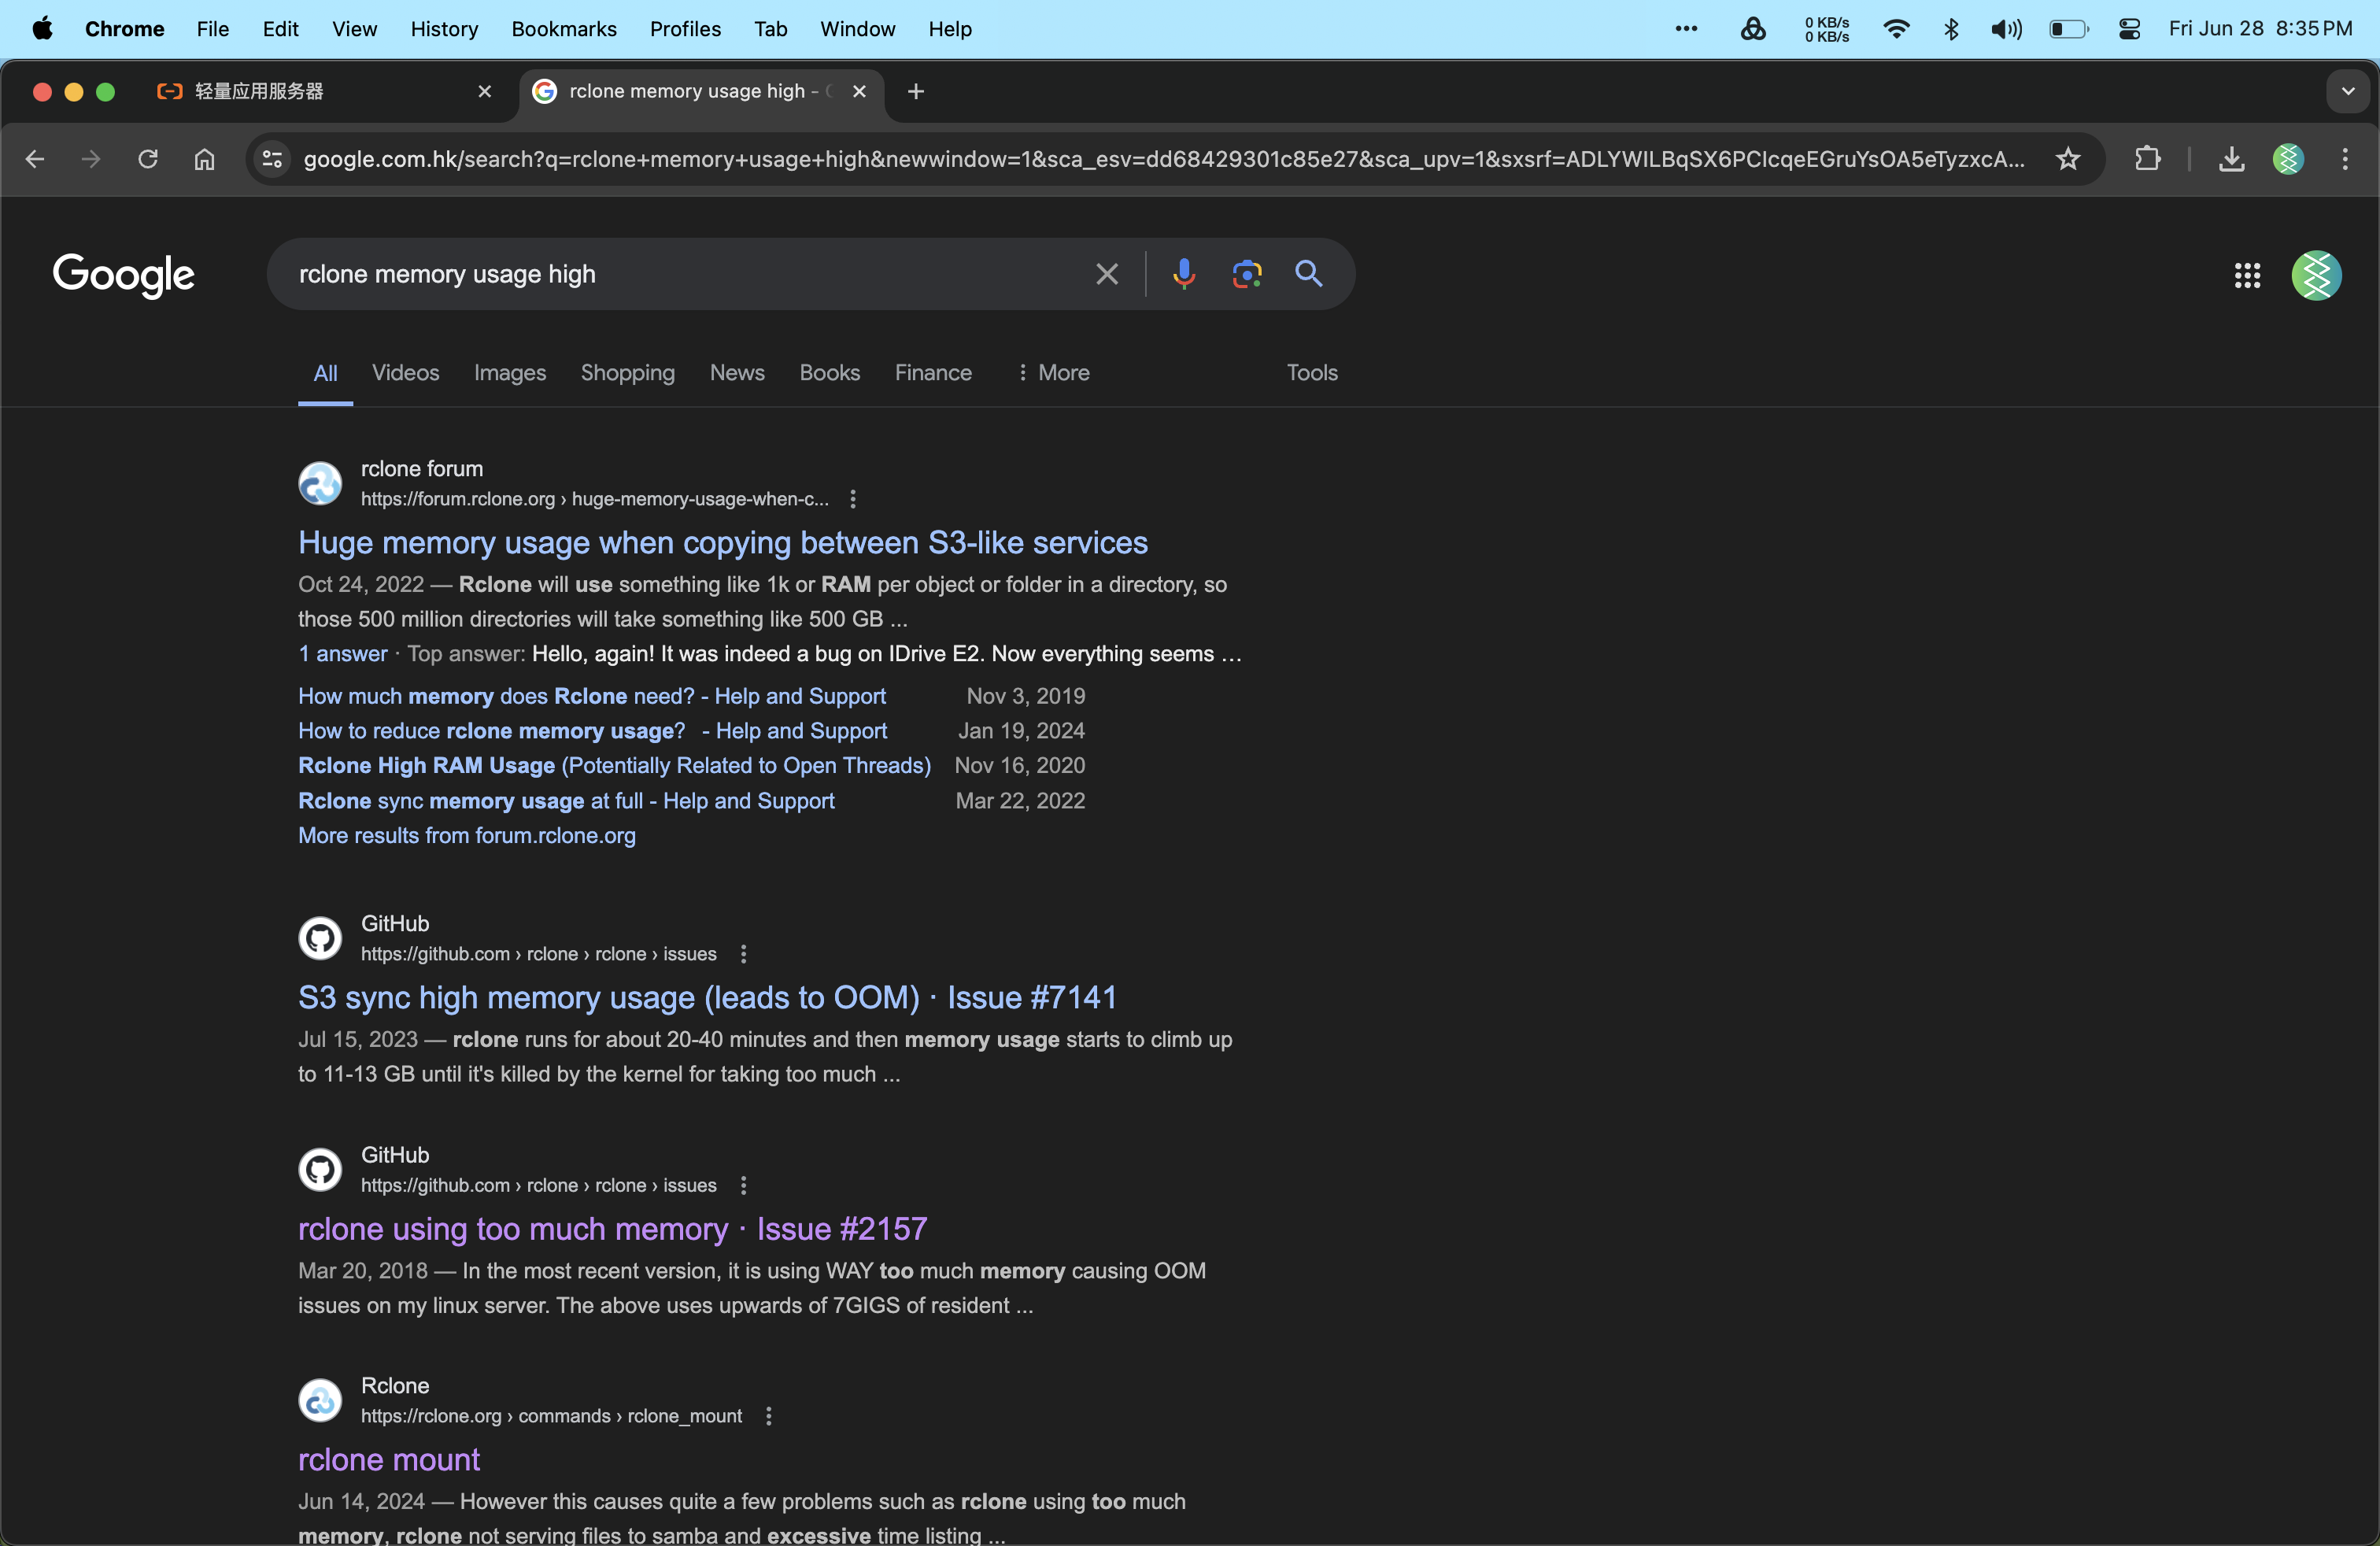Reload the current page
Screen dimensions: 2380x1546
pyautogui.click(x=148, y=159)
